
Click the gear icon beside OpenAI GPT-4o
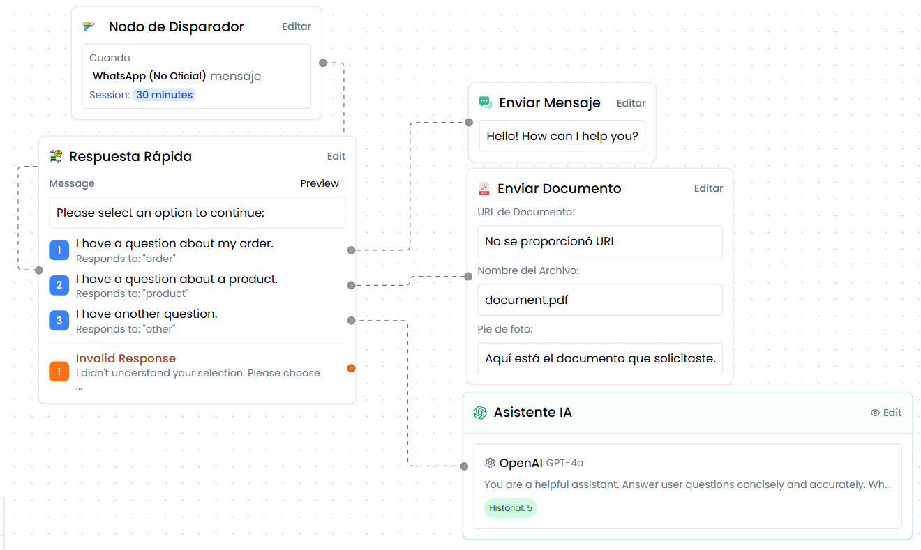490,463
